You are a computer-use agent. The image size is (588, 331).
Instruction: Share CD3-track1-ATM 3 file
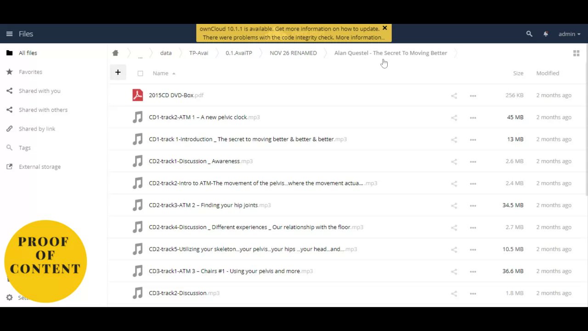click(454, 272)
